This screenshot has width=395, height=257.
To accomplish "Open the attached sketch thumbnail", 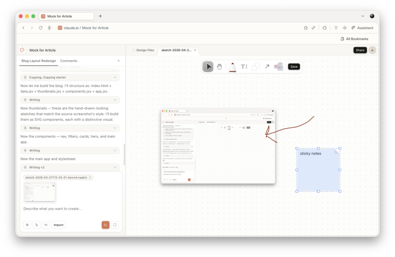I will [x=40, y=192].
